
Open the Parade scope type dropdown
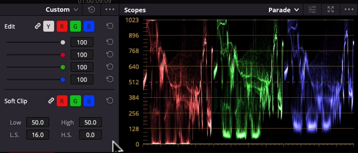coord(283,10)
